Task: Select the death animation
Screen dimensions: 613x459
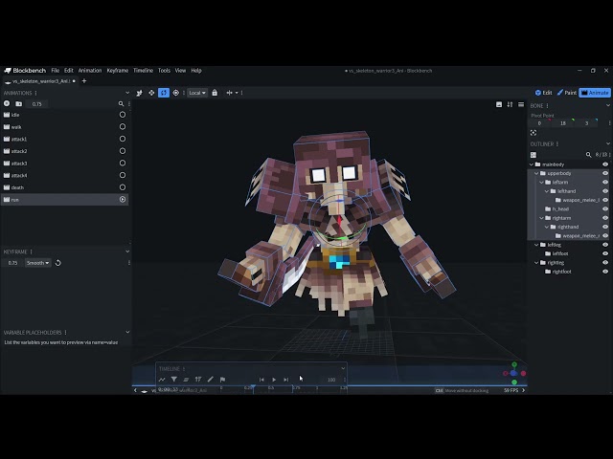Action: pyautogui.click(x=64, y=187)
